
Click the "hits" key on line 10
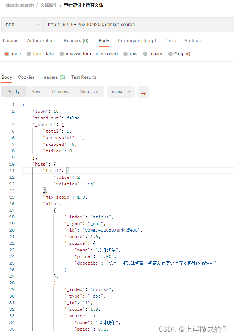click(x=41, y=164)
